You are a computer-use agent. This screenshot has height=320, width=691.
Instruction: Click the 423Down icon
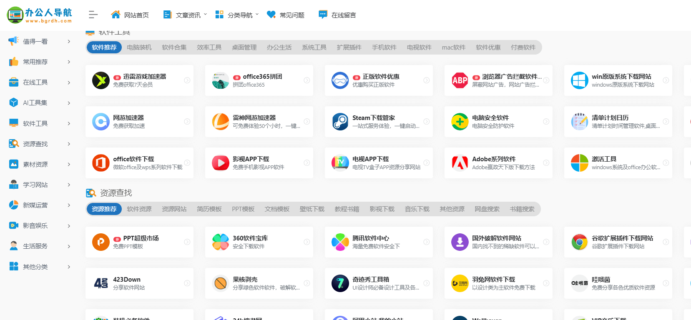tap(101, 283)
